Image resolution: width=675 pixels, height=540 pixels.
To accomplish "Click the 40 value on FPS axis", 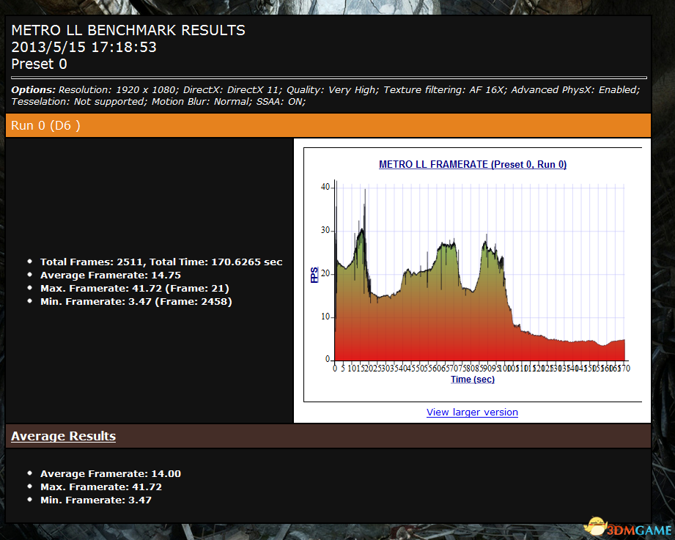I will coord(325,187).
